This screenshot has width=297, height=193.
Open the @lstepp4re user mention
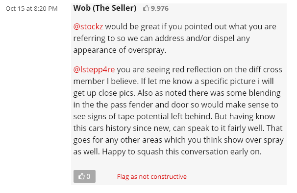tap(94, 69)
